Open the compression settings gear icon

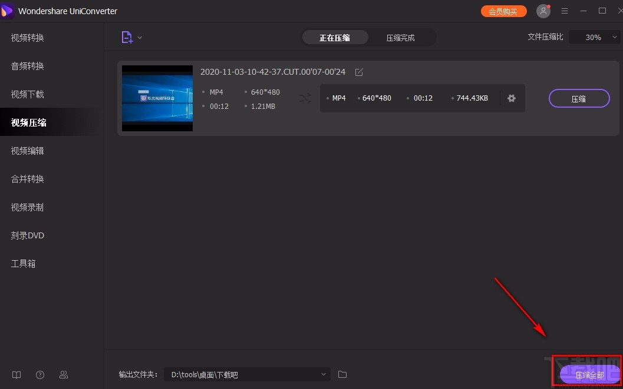pos(511,98)
